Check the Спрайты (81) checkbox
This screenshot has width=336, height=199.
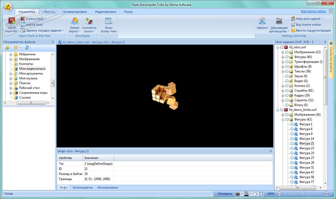pyautogui.click(x=287, y=91)
